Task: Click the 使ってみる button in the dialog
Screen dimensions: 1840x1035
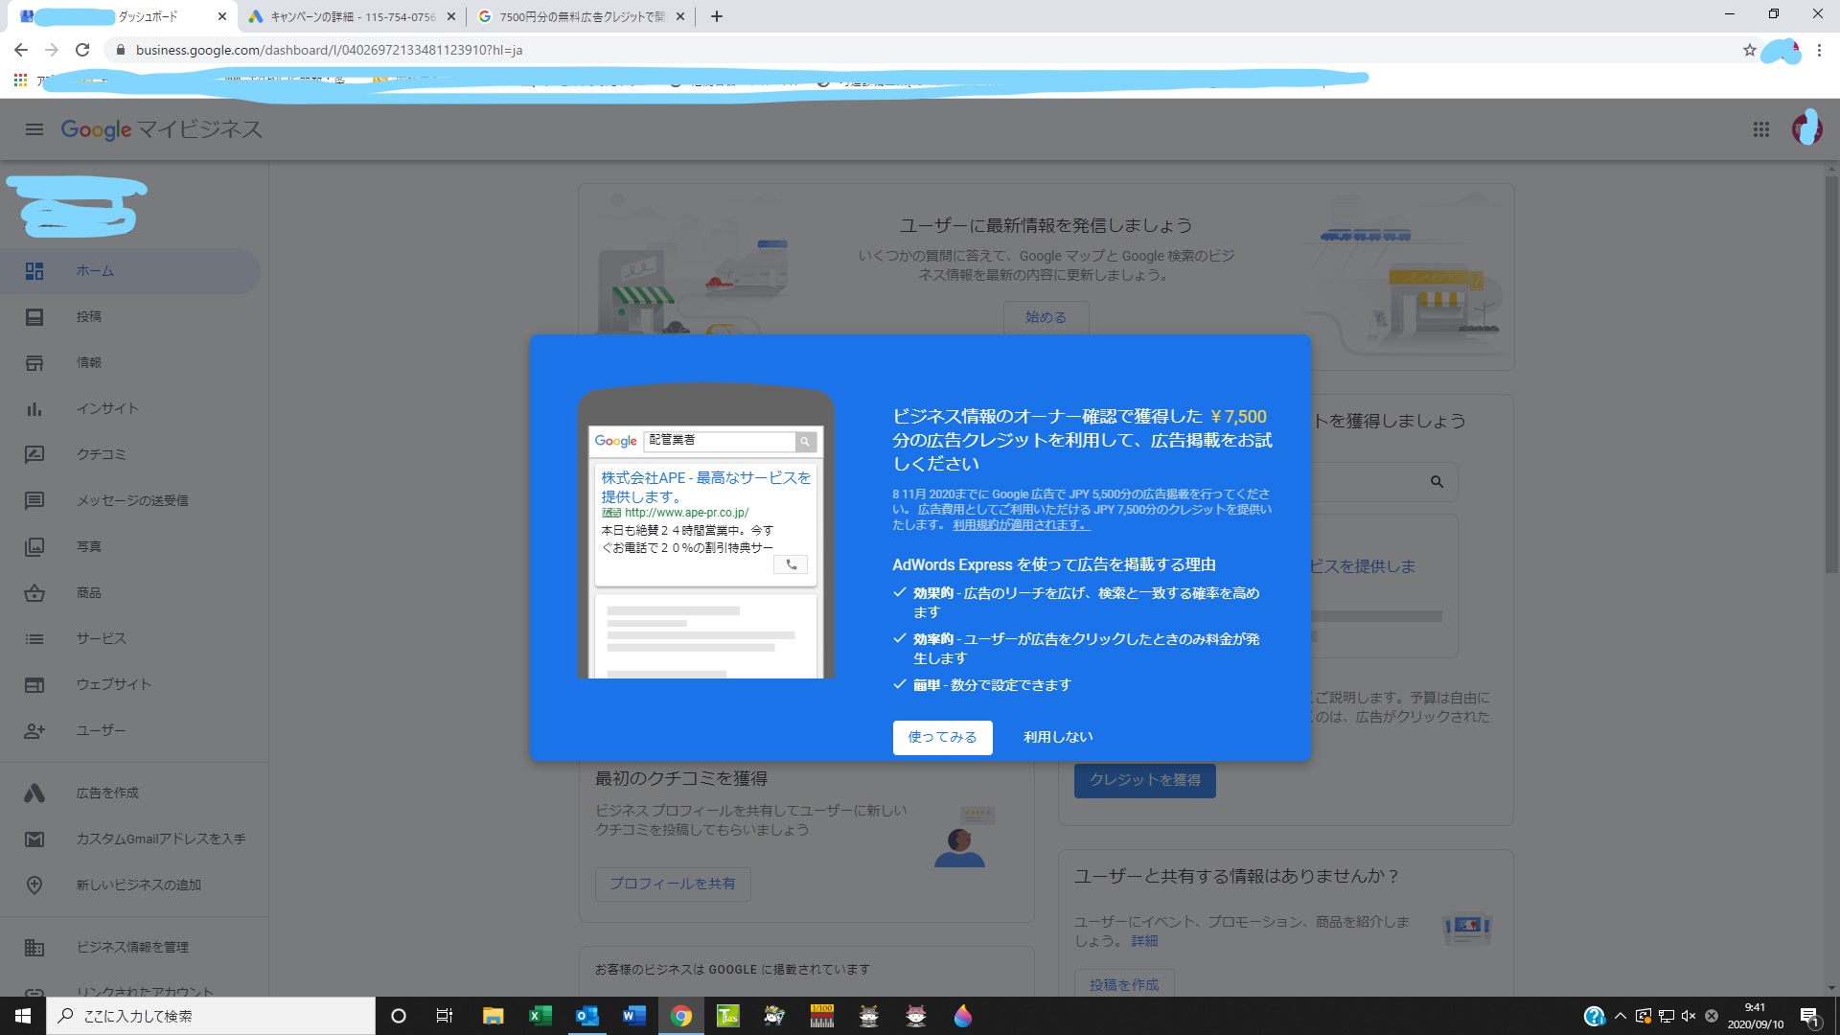Action: 942,737
